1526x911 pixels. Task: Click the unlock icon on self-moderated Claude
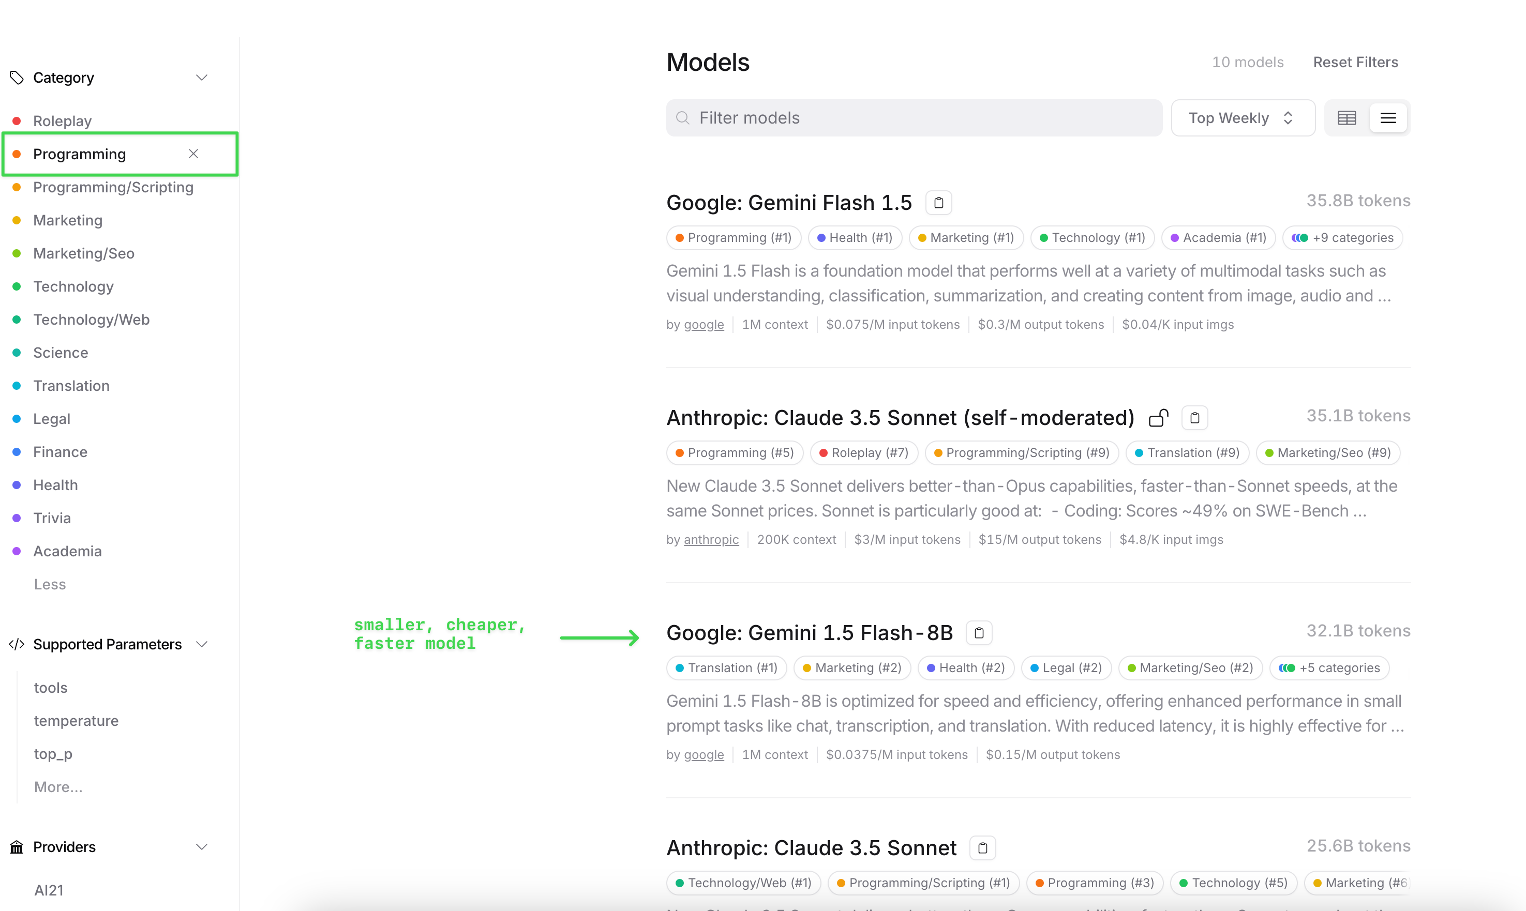coord(1158,418)
